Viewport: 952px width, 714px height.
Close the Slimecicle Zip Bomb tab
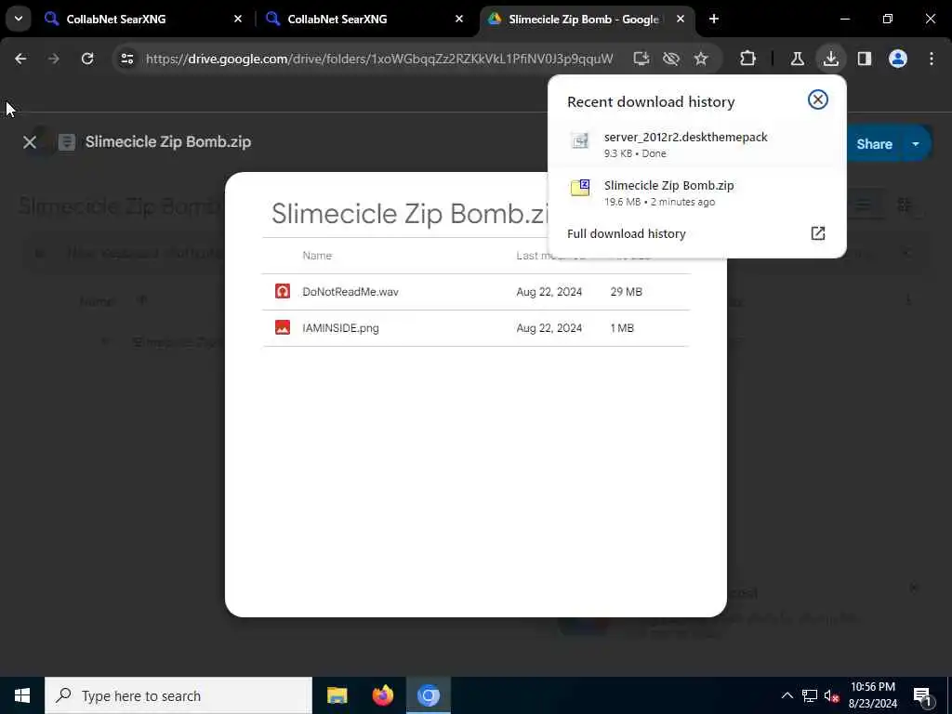(x=680, y=19)
